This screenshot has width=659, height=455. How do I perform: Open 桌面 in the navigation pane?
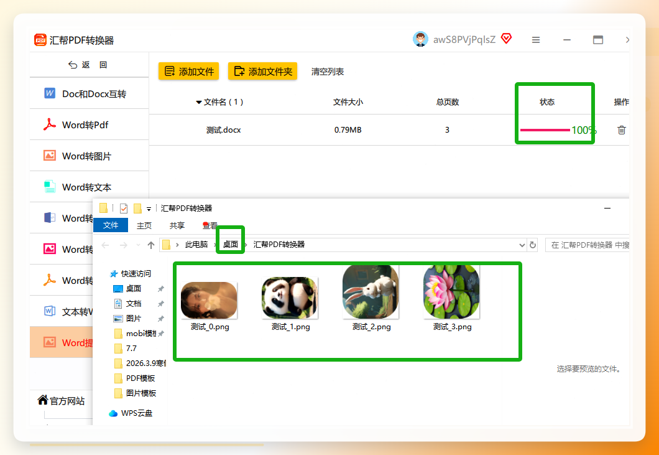tap(134, 289)
